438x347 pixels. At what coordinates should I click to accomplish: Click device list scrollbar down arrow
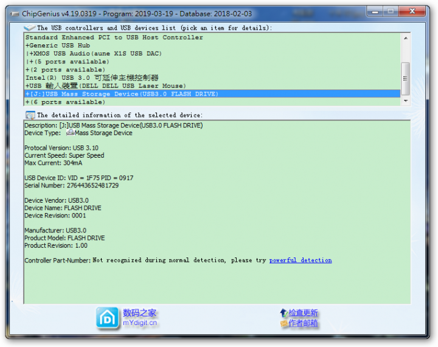point(406,101)
